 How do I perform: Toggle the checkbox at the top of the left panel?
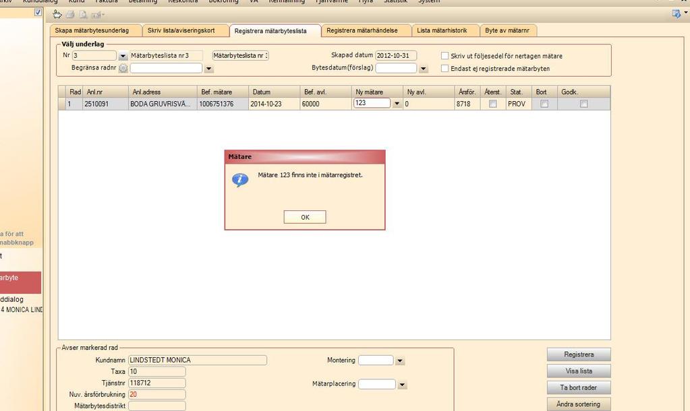click(x=38, y=12)
